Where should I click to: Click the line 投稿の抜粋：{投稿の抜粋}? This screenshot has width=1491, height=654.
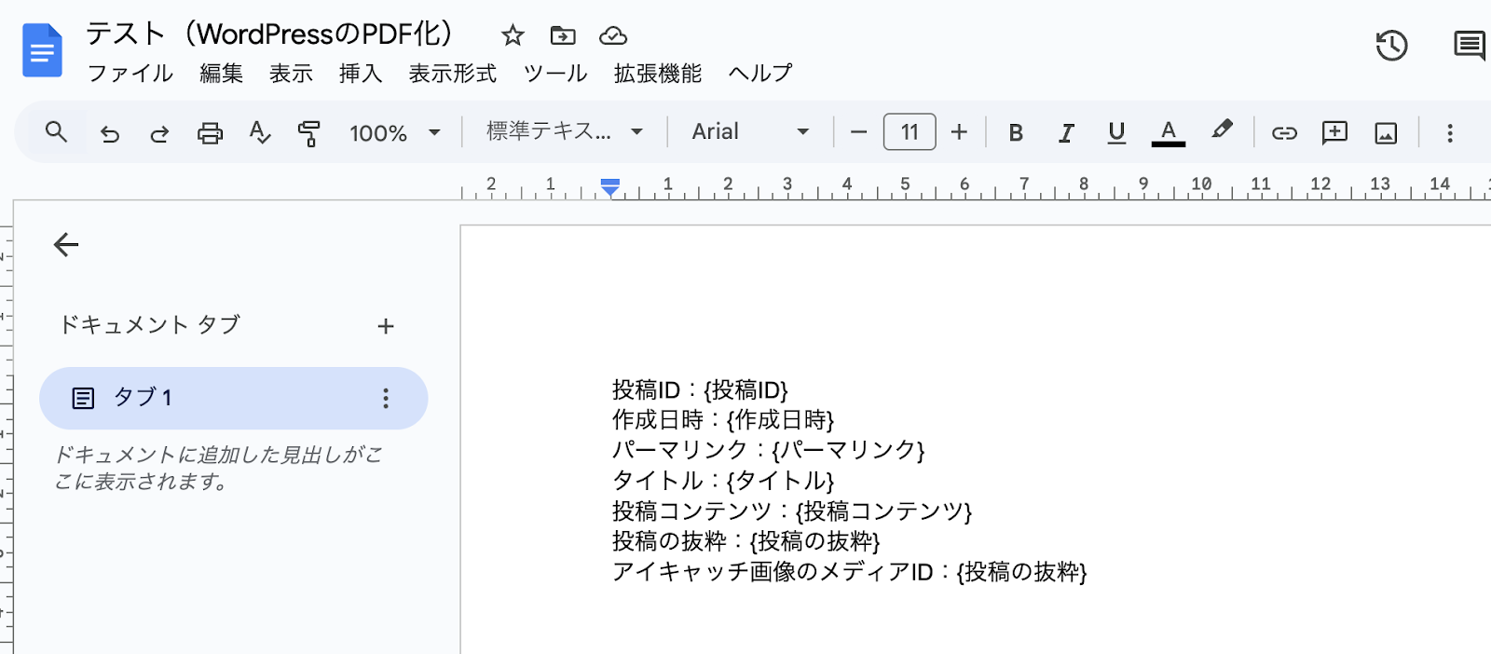745,540
